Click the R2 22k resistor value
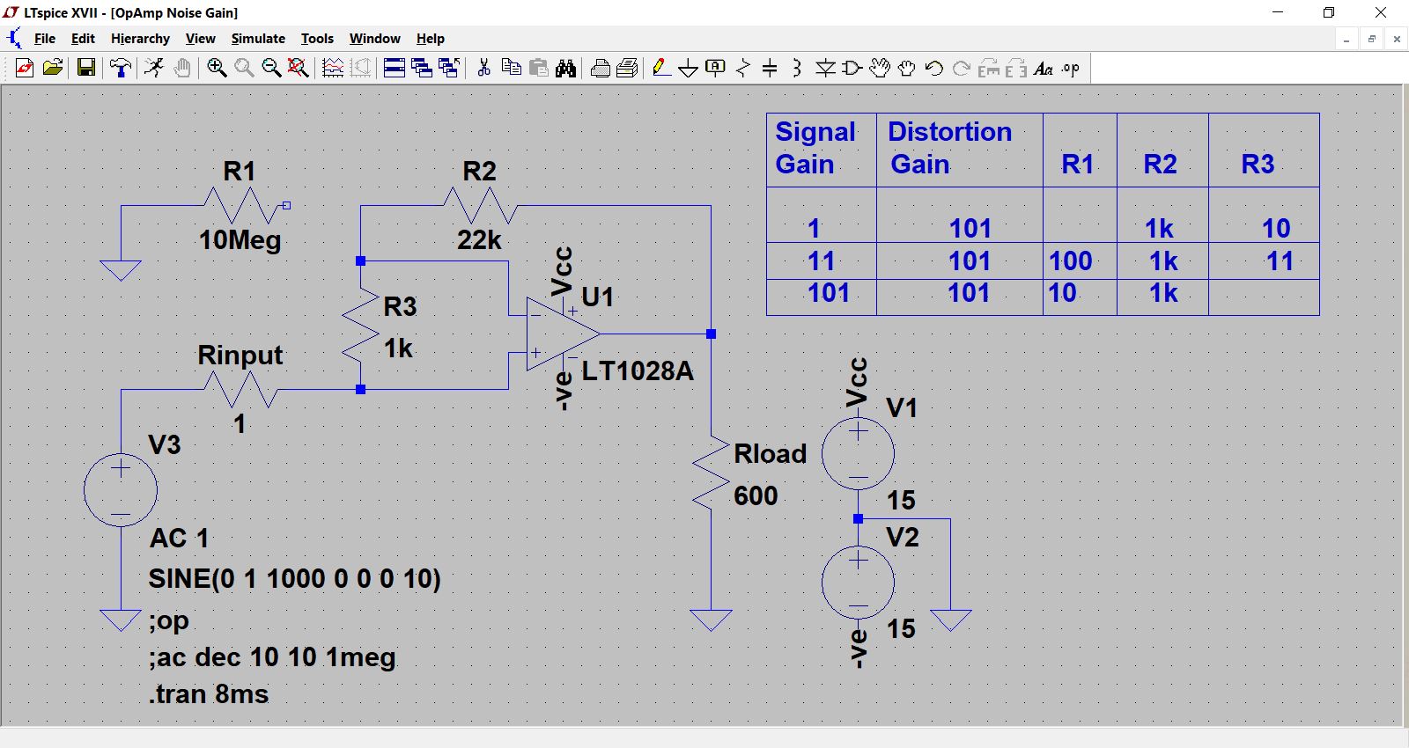This screenshot has height=748, width=1409. (479, 239)
